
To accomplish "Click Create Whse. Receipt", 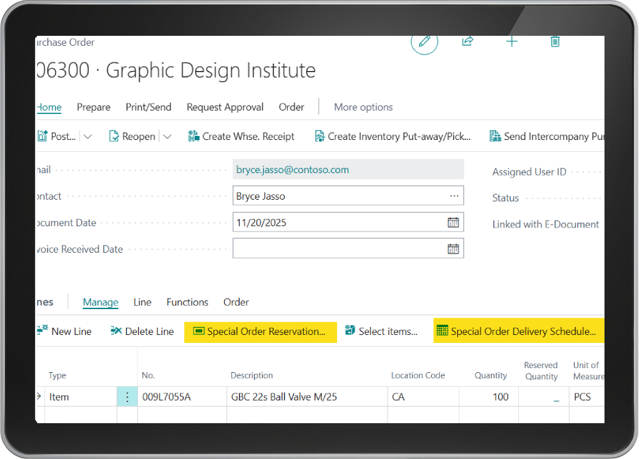I will click(x=241, y=137).
